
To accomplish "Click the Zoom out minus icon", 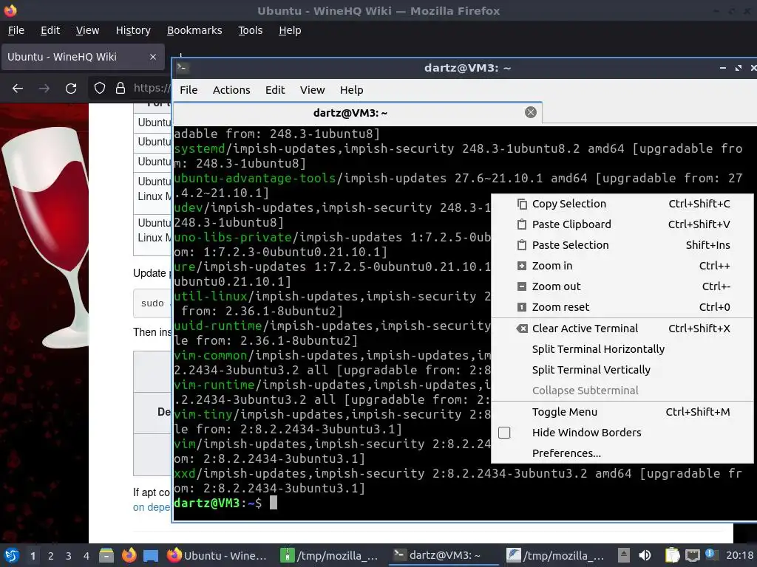I will click(522, 286).
